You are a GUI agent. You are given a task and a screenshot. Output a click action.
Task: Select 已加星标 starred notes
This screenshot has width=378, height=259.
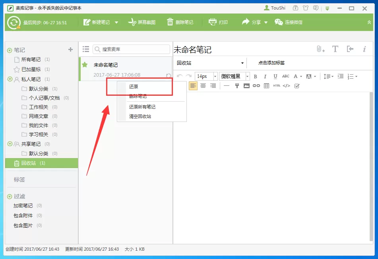pos(31,70)
